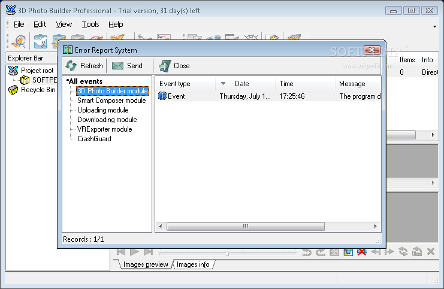Click the Send button with envelope icon
444x289 pixels.
pyautogui.click(x=127, y=66)
